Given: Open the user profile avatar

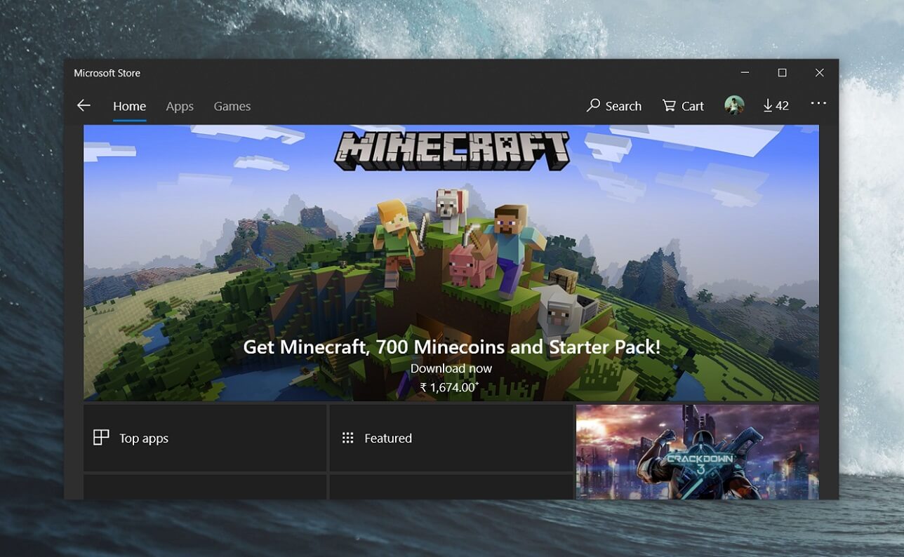Looking at the screenshot, I should coord(734,105).
